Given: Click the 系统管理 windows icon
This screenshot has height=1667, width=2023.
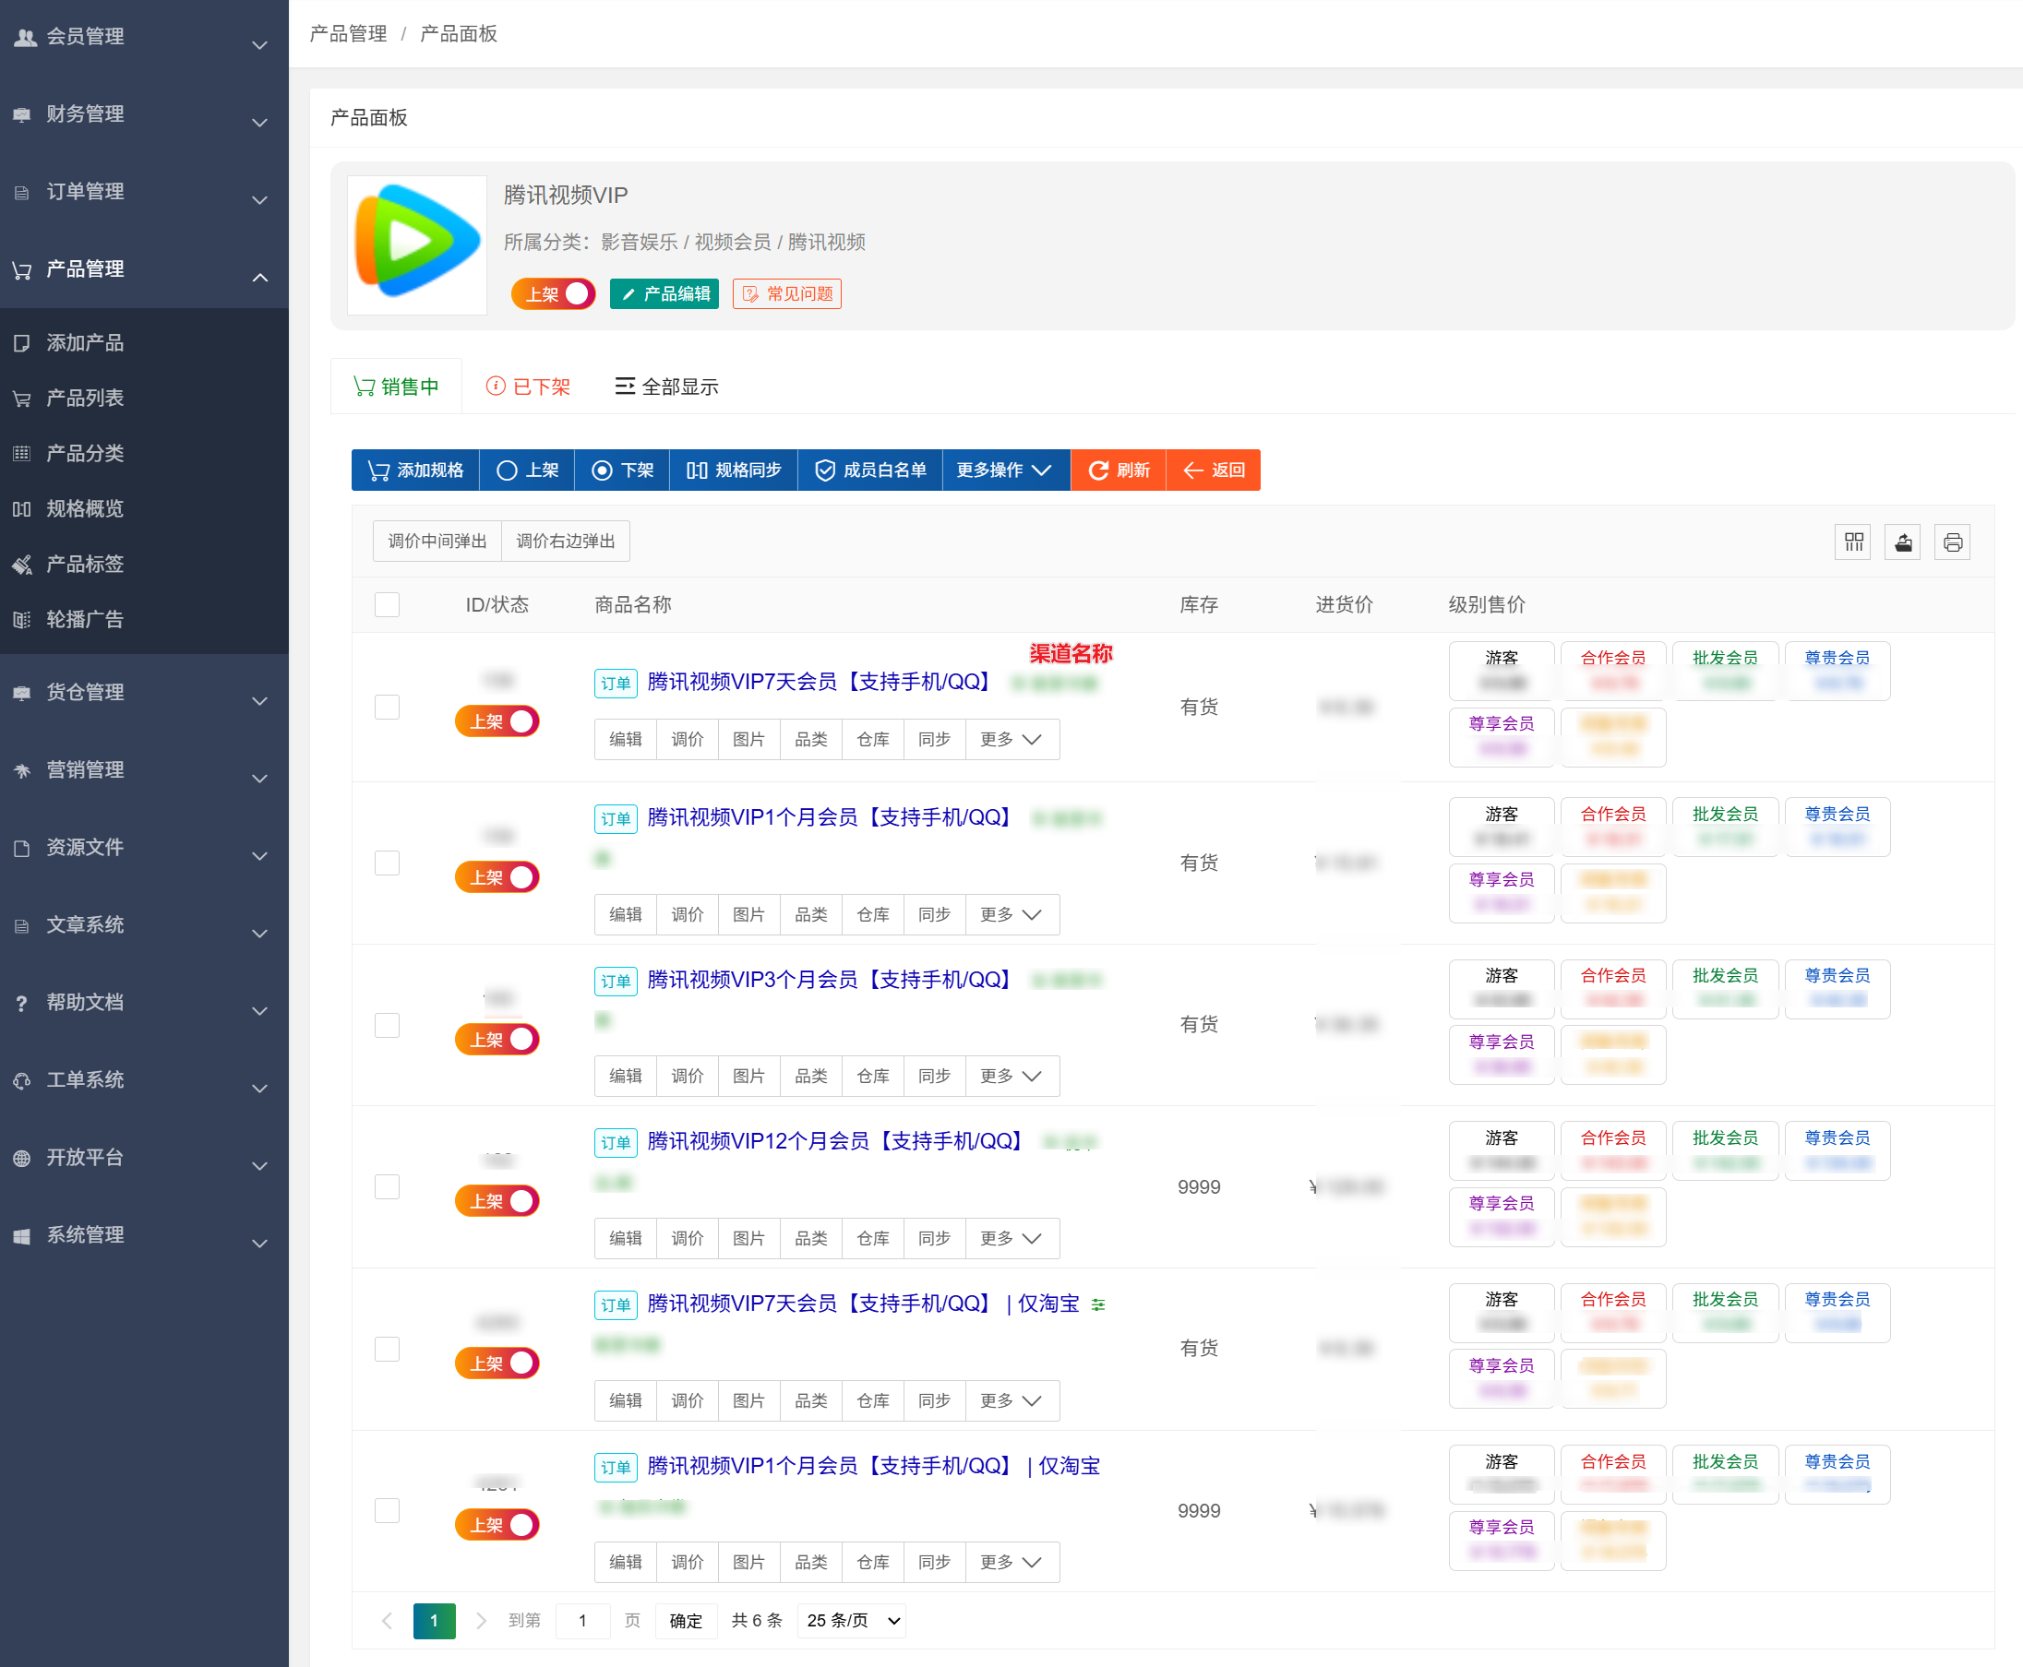Looking at the screenshot, I should [x=22, y=1236].
